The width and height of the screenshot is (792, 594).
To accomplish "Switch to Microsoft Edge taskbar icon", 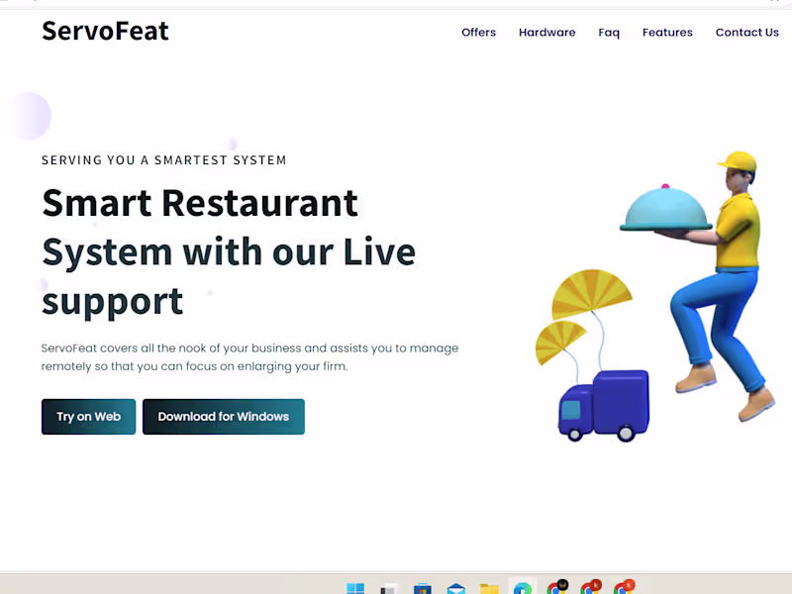I will pos(523,588).
